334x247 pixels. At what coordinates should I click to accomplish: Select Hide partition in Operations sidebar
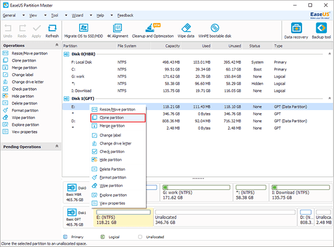point(23,96)
